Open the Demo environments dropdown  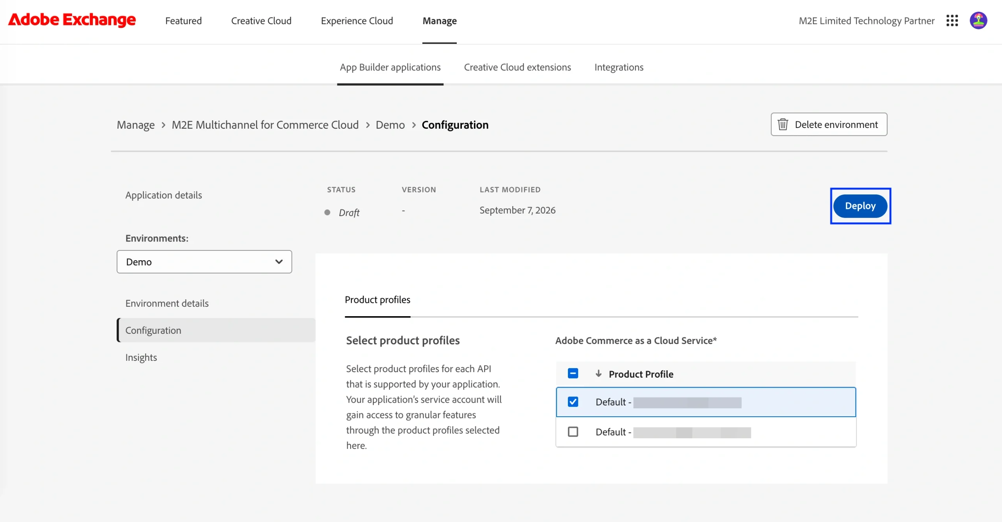(x=204, y=262)
